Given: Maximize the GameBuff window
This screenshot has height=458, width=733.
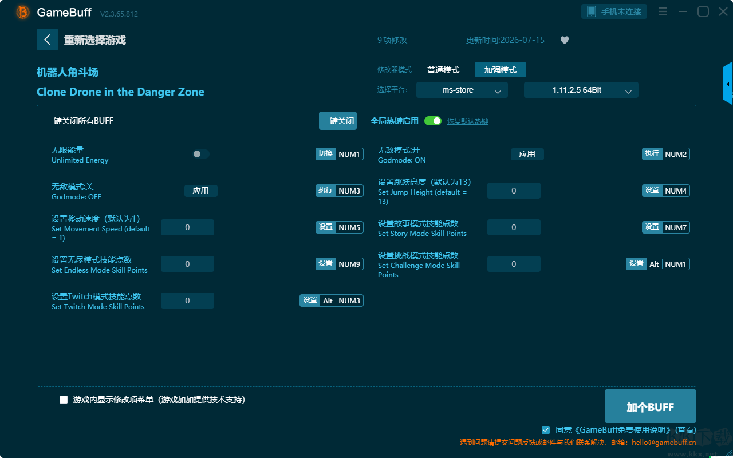Looking at the screenshot, I should tap(703, 11).
